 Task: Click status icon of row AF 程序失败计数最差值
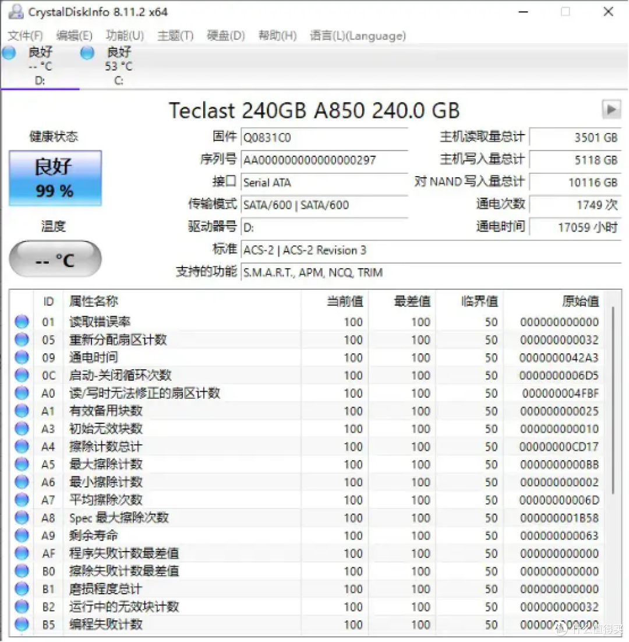pos(22,553)
